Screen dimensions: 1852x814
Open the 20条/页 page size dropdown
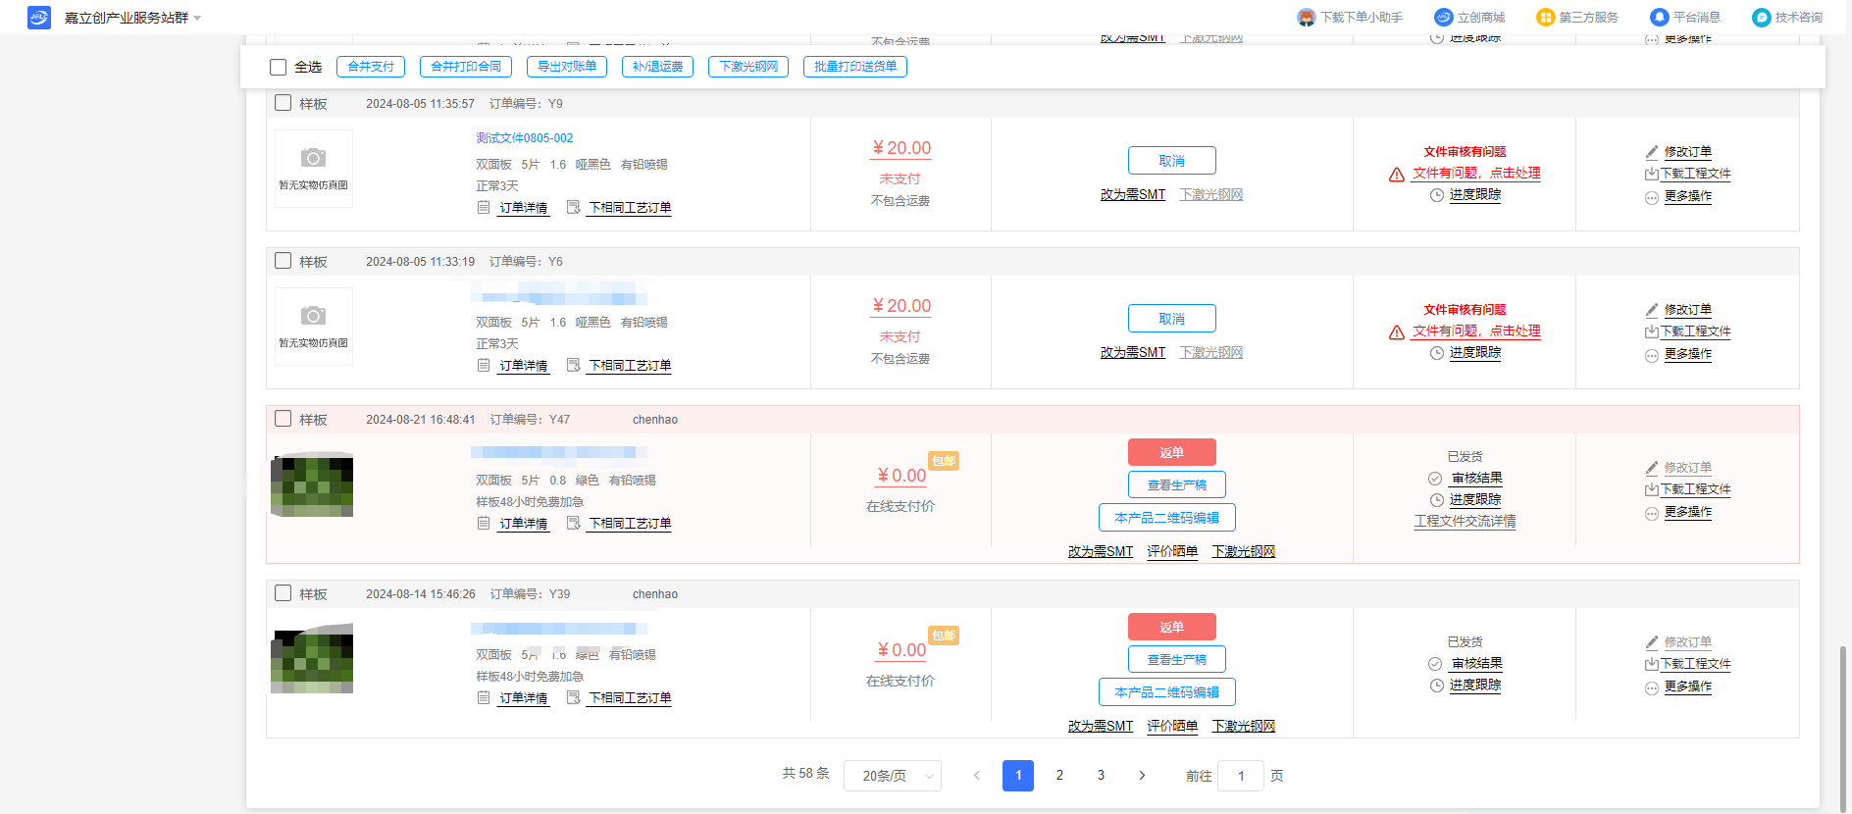tap(892, 776)
